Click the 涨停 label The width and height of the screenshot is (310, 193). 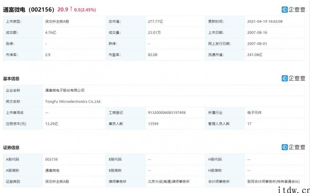10,43
